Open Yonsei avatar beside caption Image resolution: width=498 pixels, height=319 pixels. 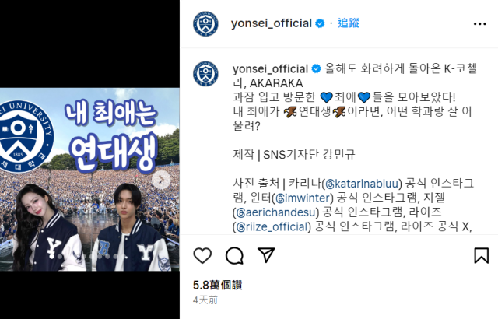tap(205, 74)
